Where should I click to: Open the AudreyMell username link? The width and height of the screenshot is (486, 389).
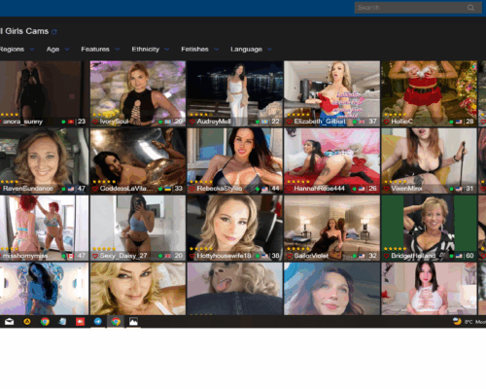click(x=214, y=122)
